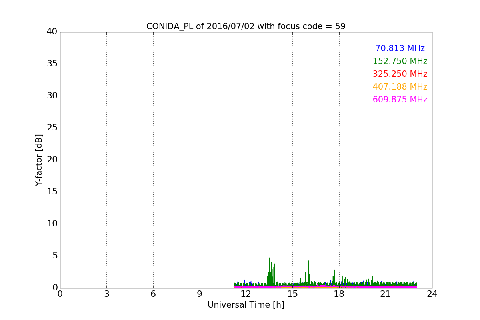
Task: Select the 325.250 MHz legend label
Action: [400, 74]
